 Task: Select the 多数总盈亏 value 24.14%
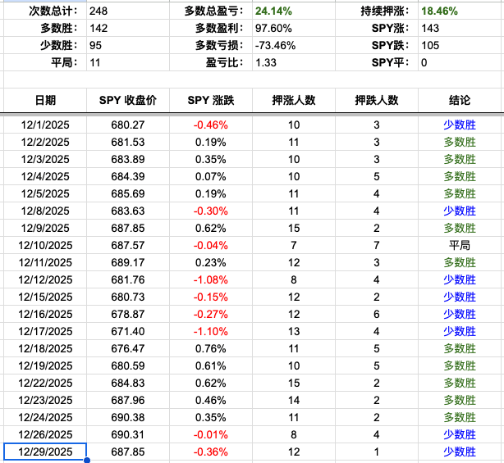[x=294, y=11]
